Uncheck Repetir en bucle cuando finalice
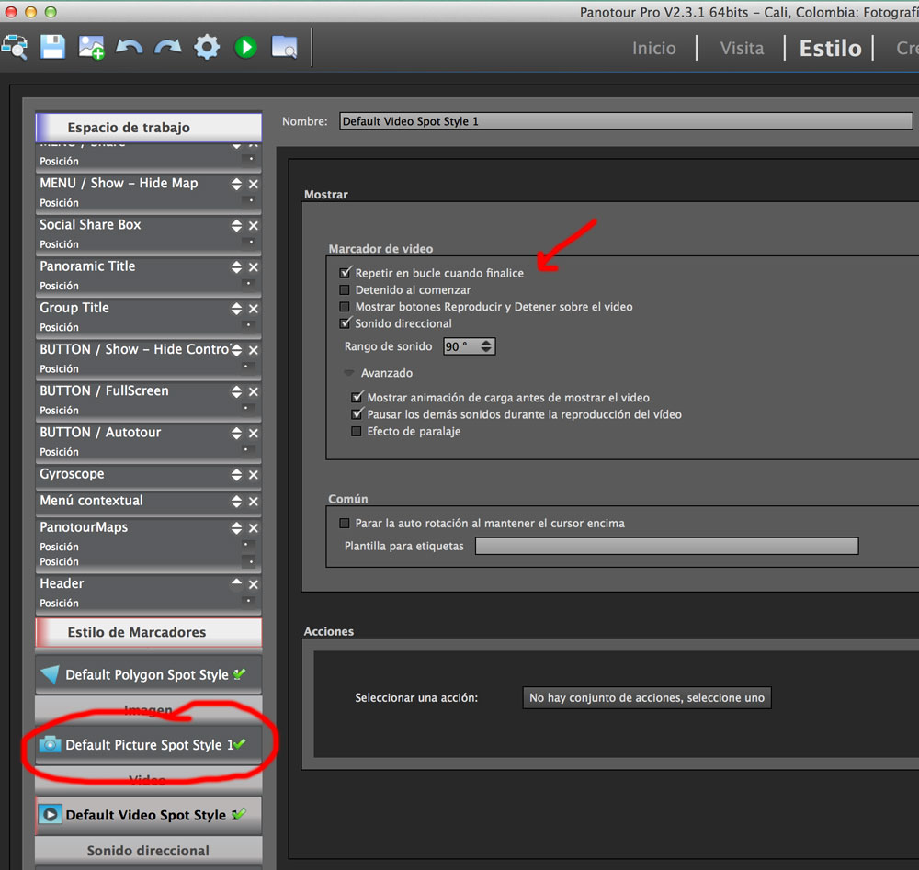This screenshot has width=919, height=870. coord(346,273)
